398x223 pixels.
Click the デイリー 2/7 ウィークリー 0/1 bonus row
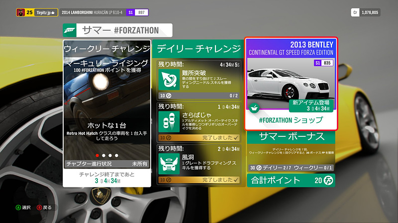[x=291, y=167]
